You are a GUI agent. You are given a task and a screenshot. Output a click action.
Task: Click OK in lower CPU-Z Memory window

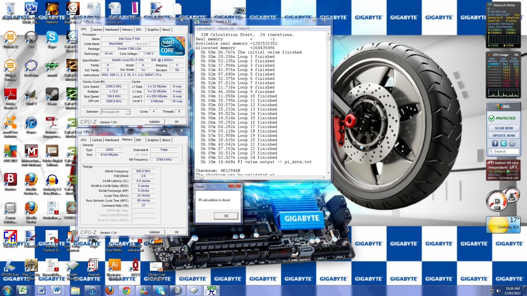tap(176, 232)
